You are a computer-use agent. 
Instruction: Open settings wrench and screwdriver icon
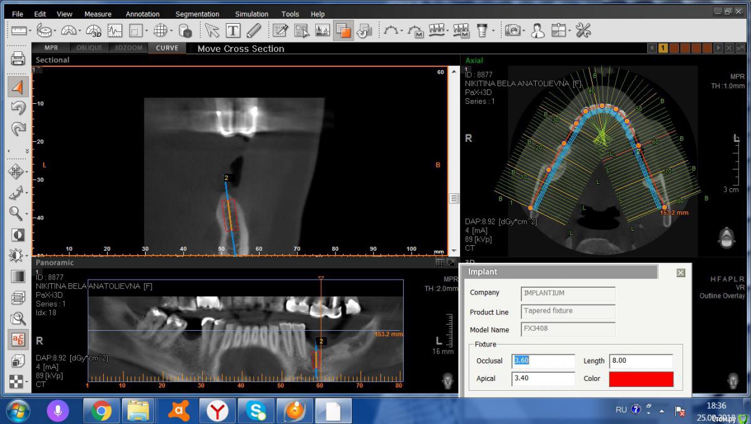click(x=583, y=30)
